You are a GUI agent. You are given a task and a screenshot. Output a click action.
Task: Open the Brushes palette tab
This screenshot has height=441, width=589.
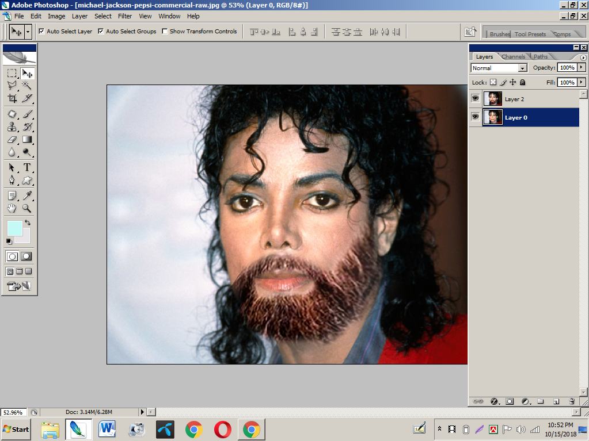500,34
